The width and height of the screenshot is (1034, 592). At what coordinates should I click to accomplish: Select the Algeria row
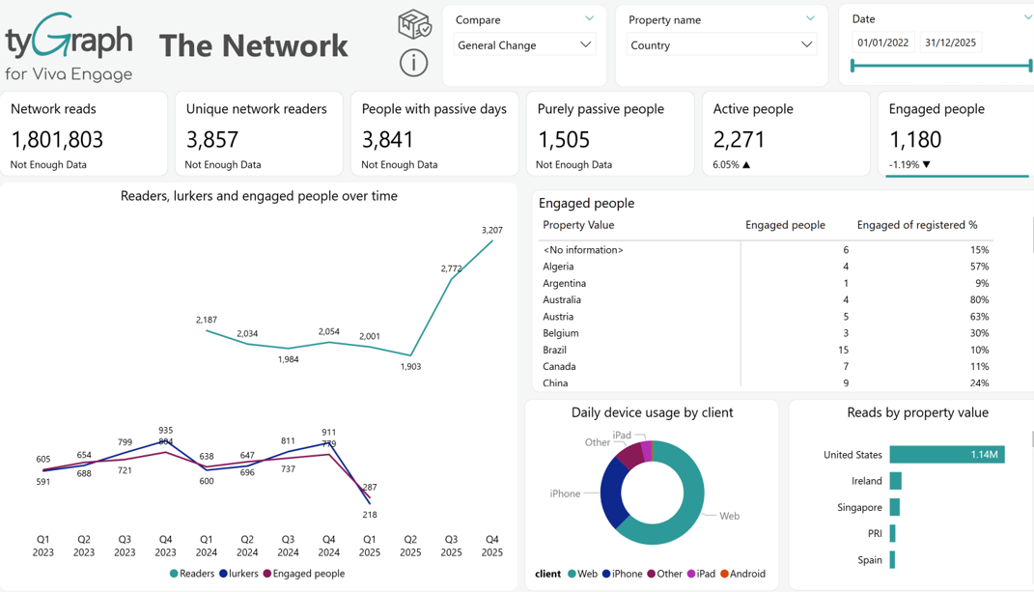coord(766,267)
